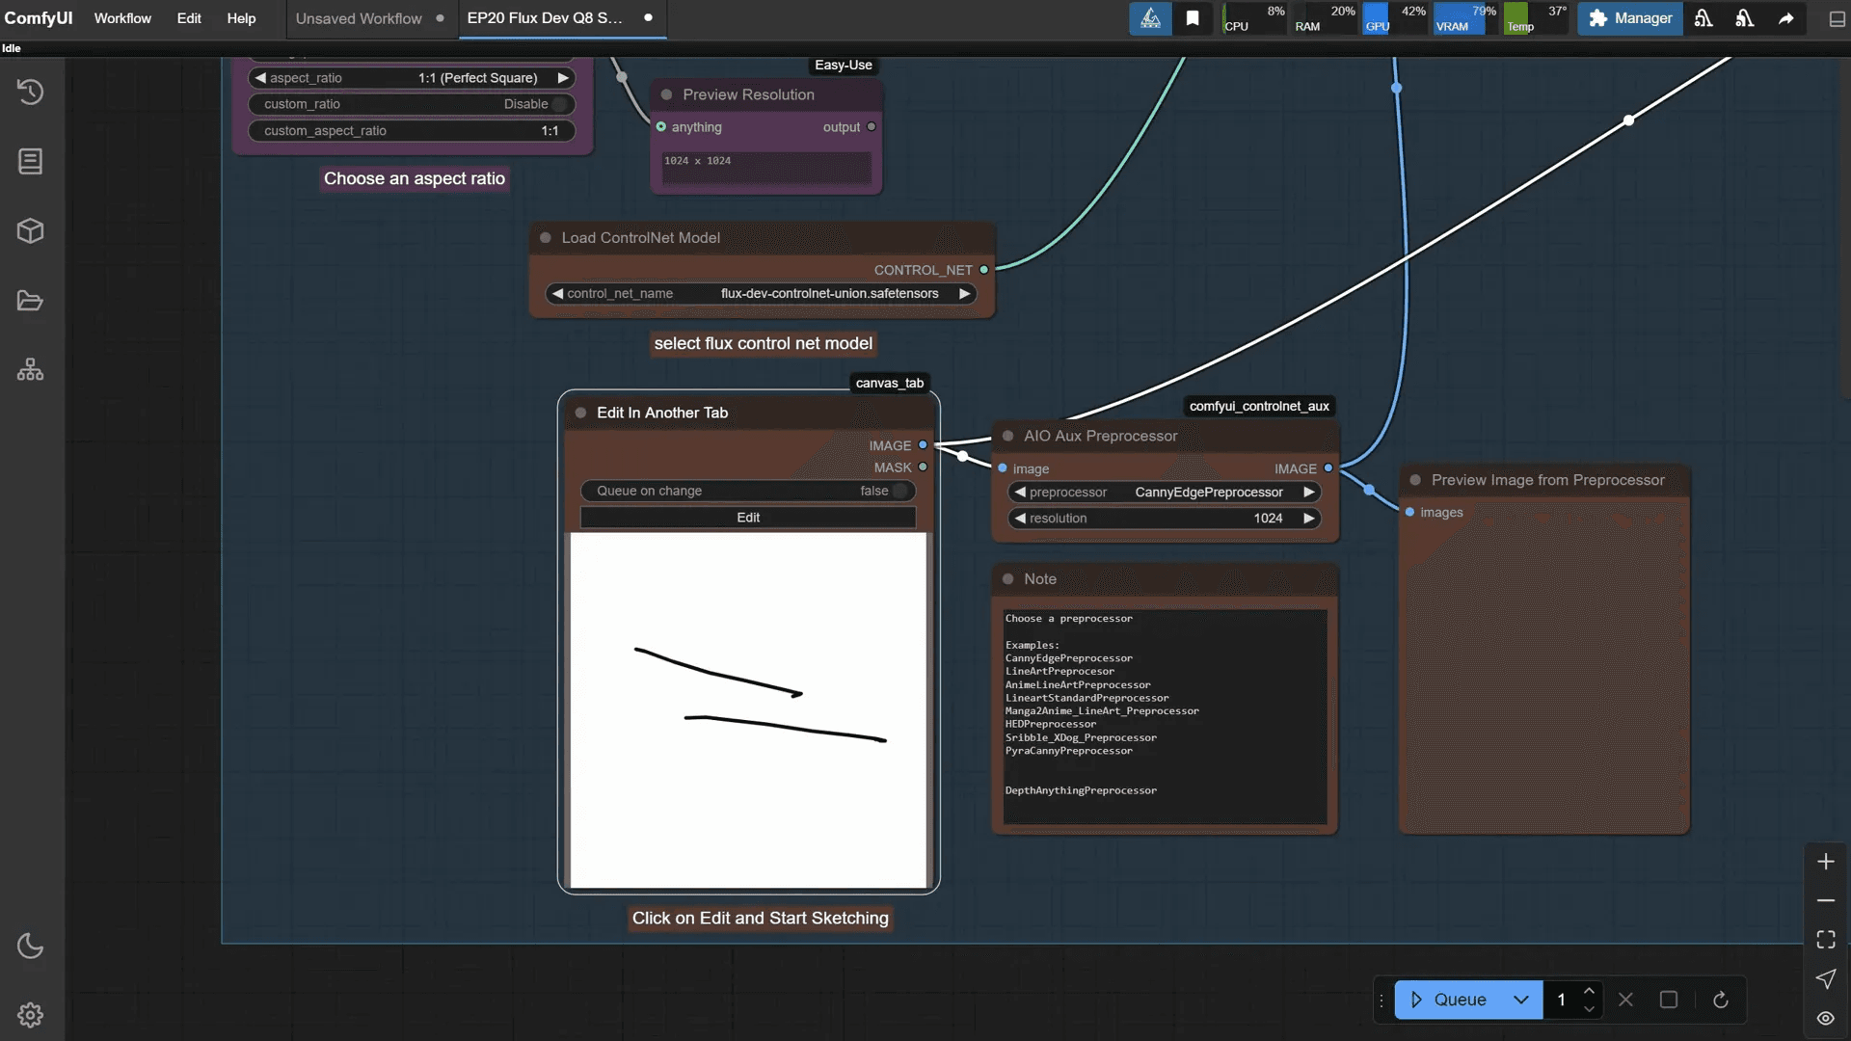Open the Workflow menu

click(x=122, y=18)
